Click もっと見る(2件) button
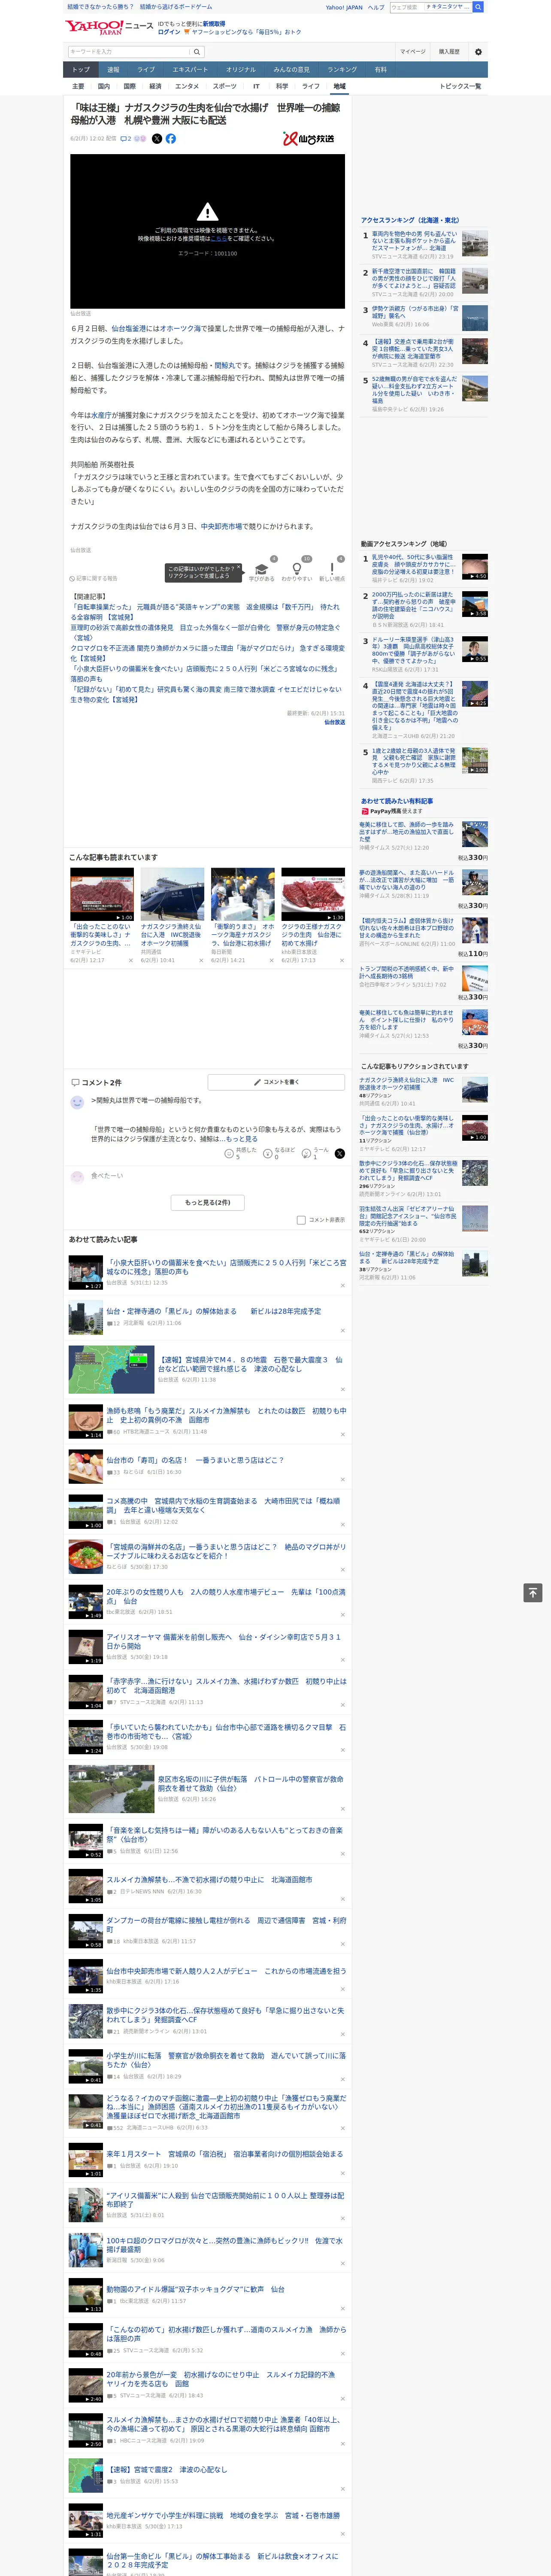The height and width of the screenshot is (2576, 551). (x=207, y=1203)
